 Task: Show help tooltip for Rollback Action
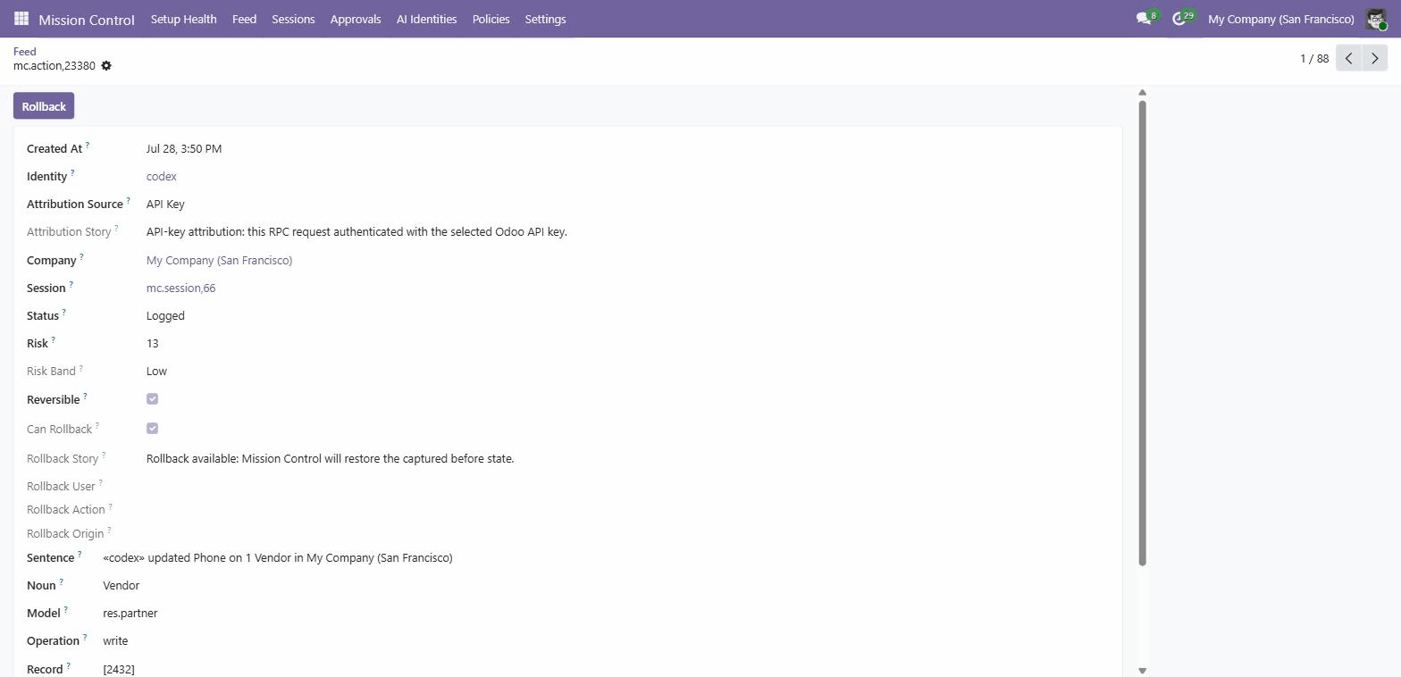tap(110, 506)
